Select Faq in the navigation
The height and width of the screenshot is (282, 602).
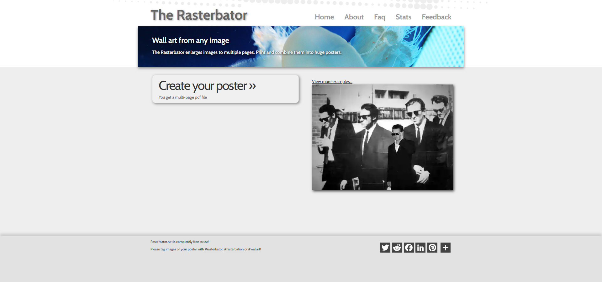379,17
